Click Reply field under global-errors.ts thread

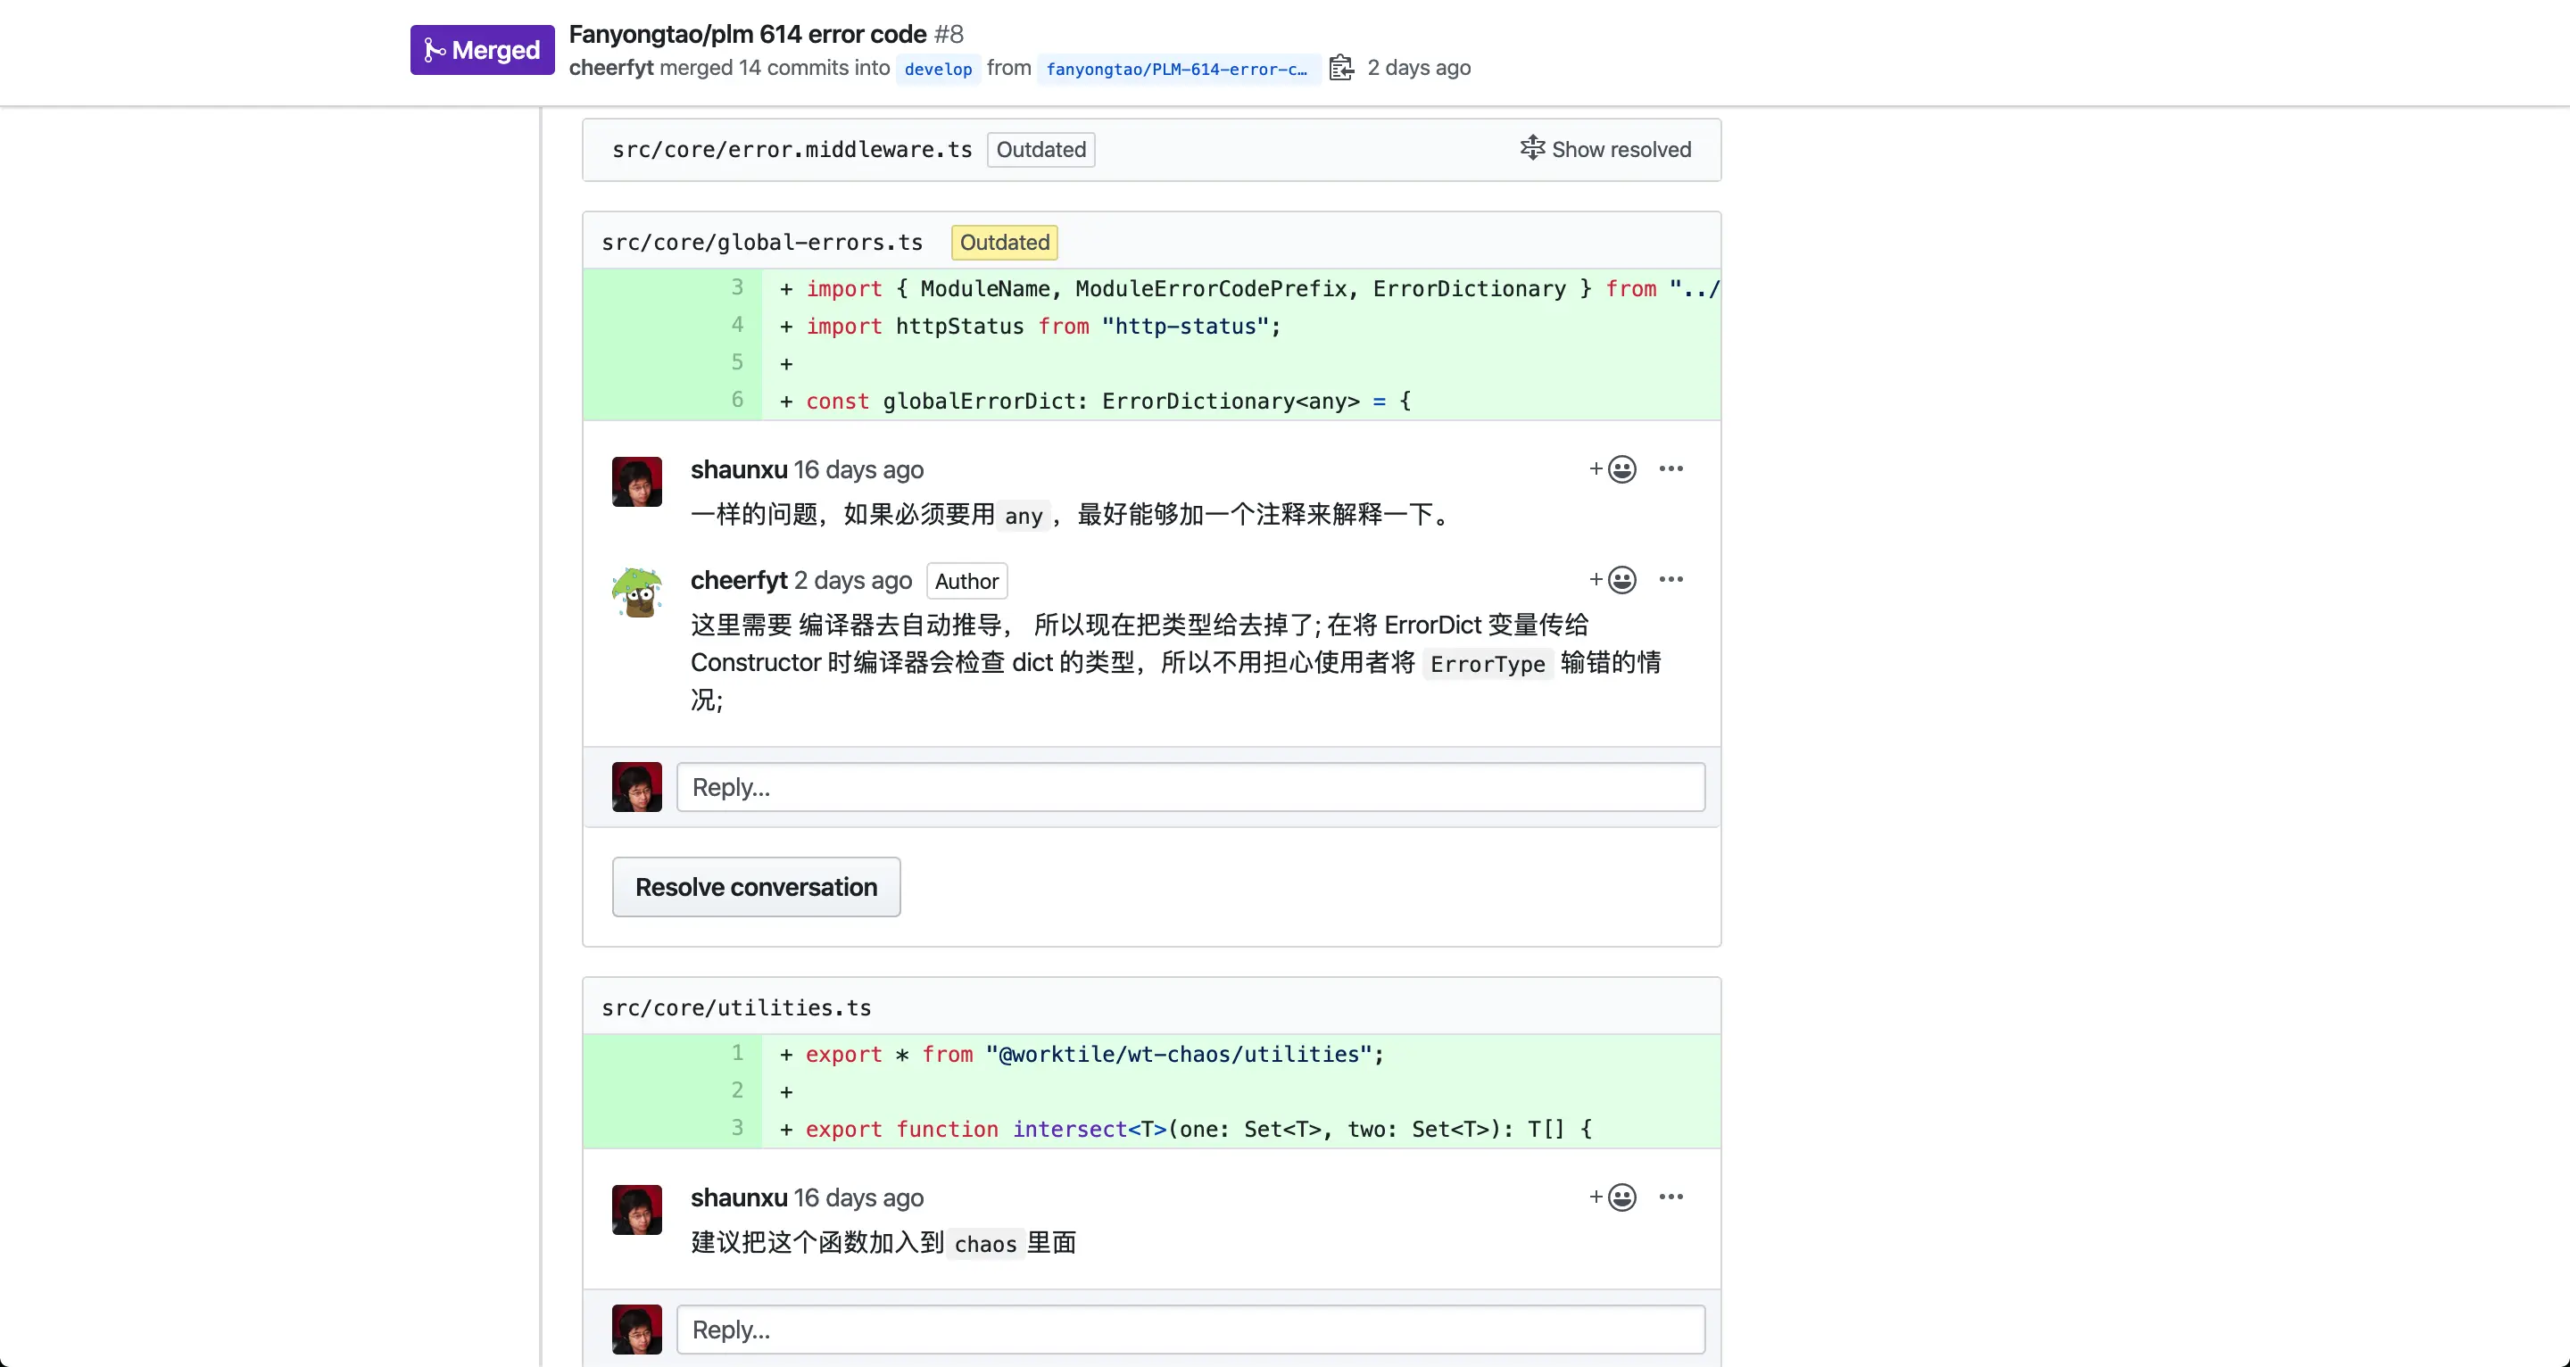click(x=1190, y=787)
